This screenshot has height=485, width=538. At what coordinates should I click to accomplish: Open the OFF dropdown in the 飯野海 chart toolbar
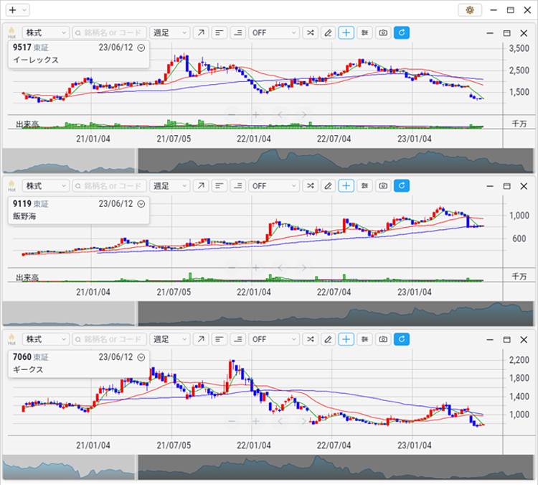click(274, 186)
